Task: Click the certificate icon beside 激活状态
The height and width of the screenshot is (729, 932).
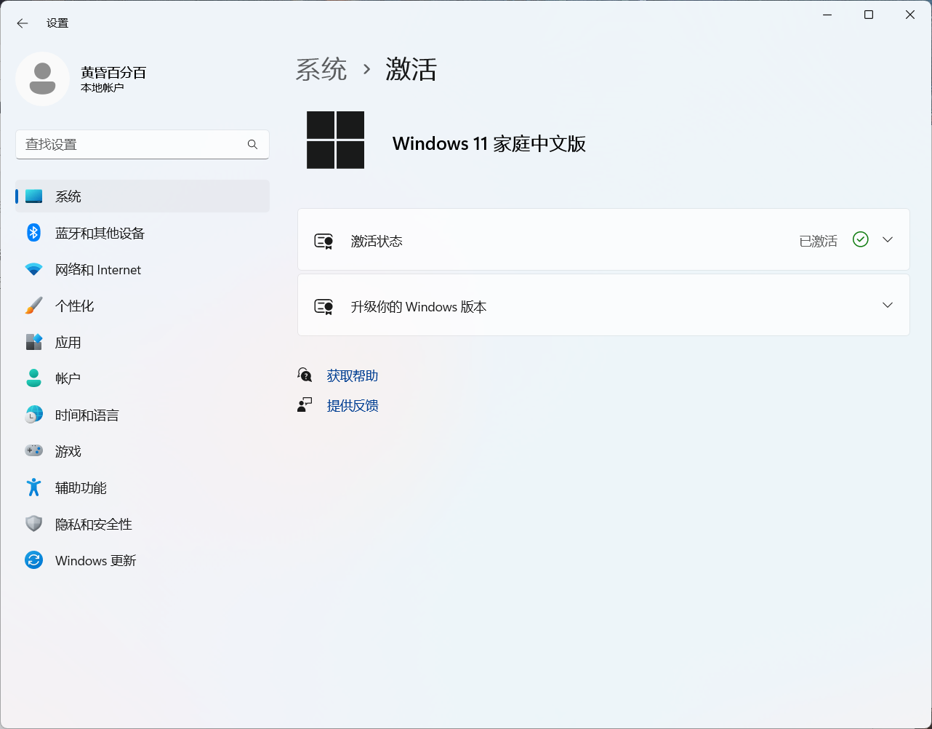Action: pos(324,241)
